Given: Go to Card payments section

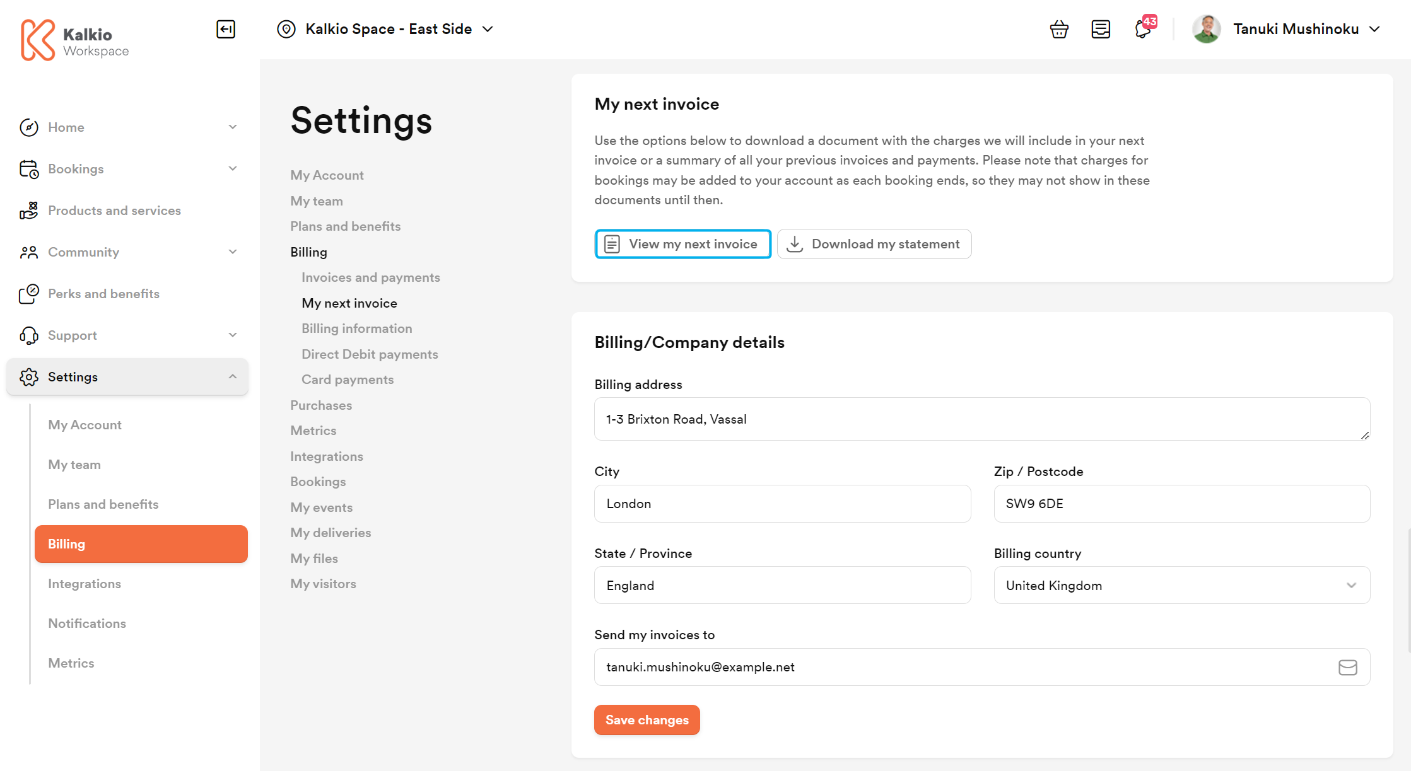Looking at the screenshot, I should [348, 380].
